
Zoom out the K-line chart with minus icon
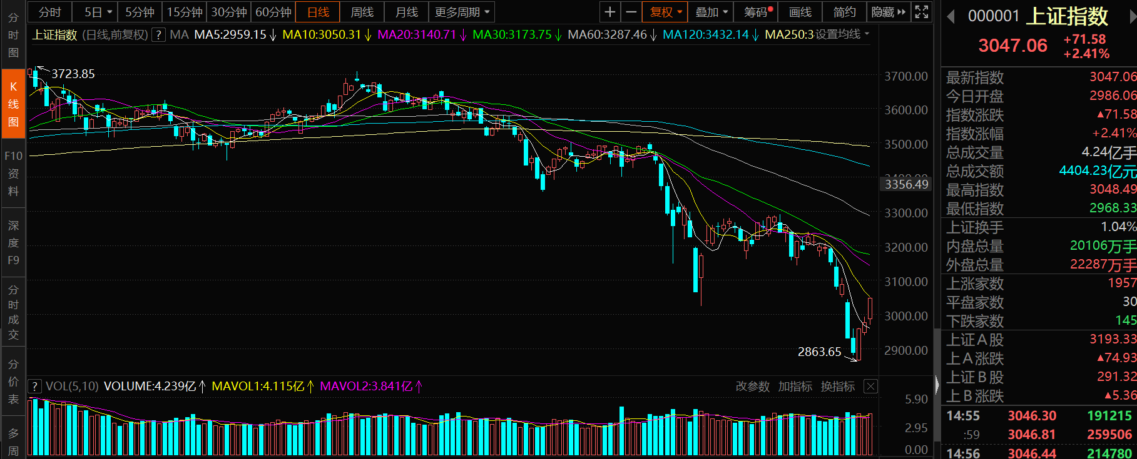(x=631, y=12)
